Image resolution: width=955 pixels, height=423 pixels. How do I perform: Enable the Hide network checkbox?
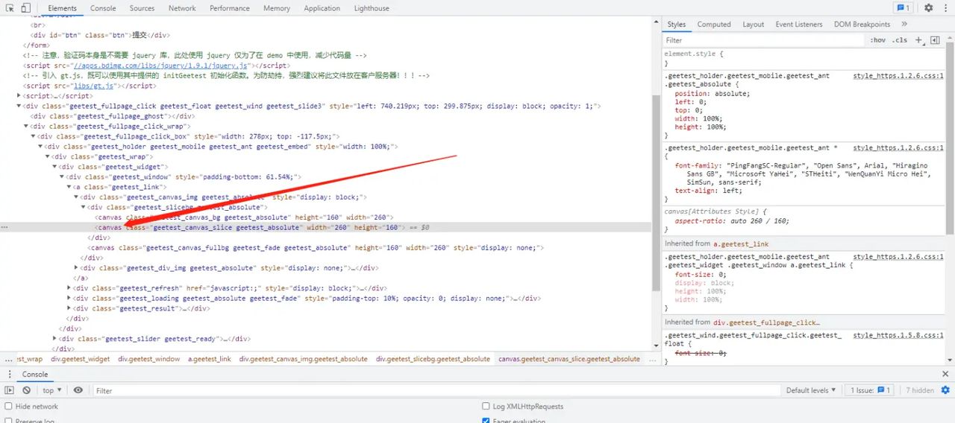tap(9, 407)
